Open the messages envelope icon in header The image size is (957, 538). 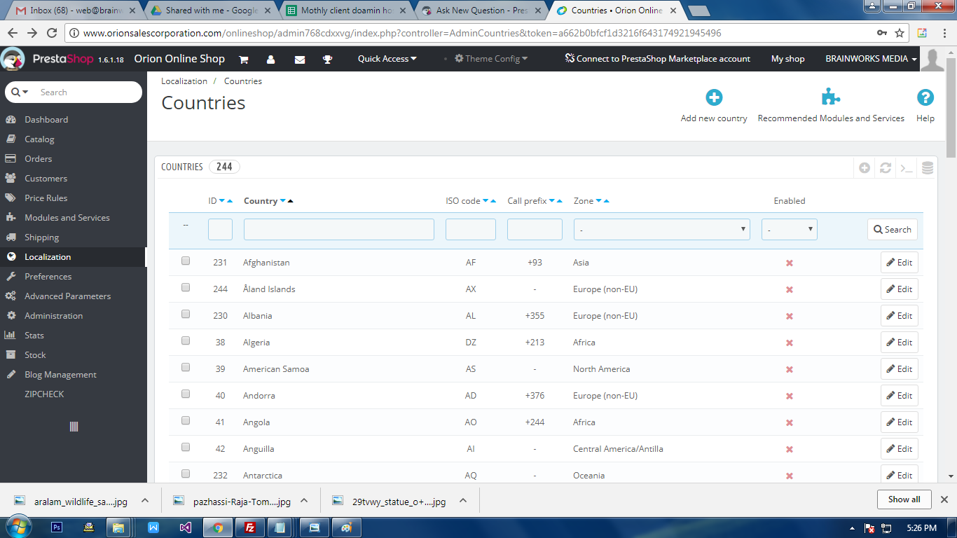point(300,60)
